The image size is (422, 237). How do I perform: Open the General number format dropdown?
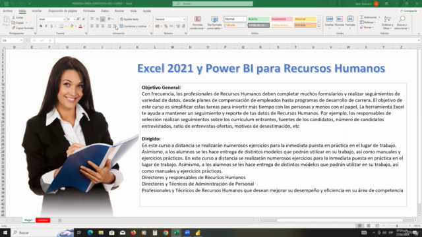(x=184, y=19)
